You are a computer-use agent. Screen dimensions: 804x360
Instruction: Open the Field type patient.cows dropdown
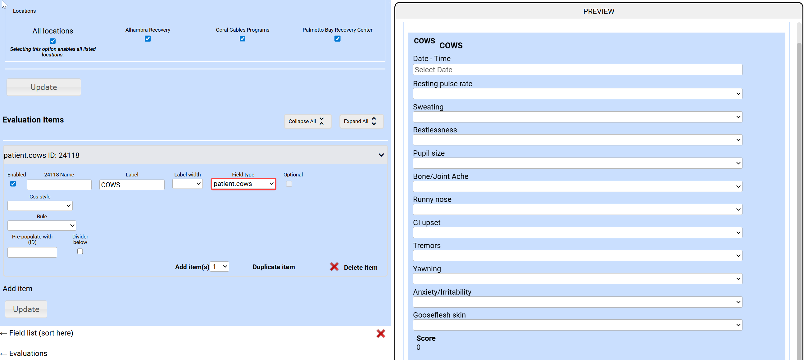point(243,184)
